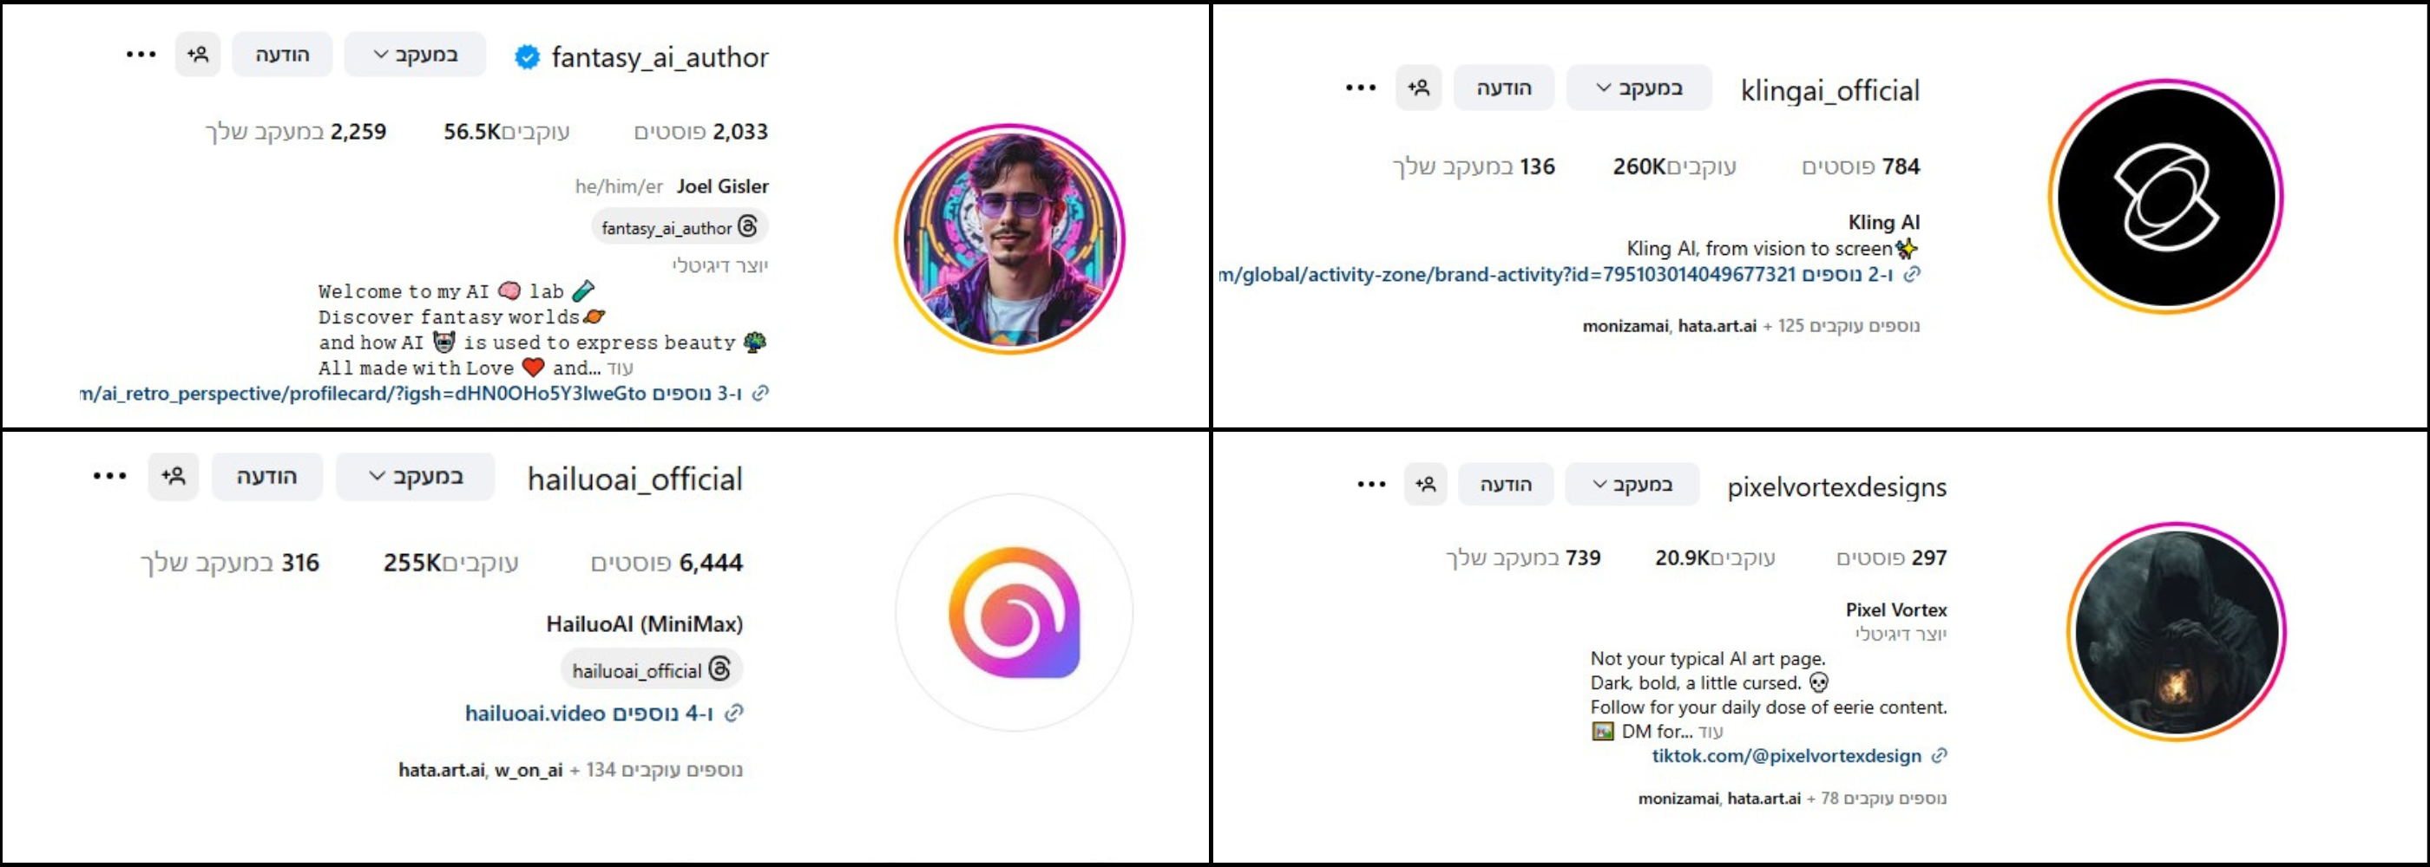This screenshot has width=2430, height=867.
Task: Send a message to hailuoai_official
Action: (x=267, y=476)
